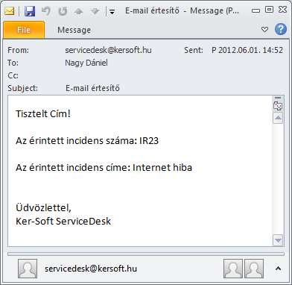
Task: Go to the next item with down arrow
Action: click(x=95, y=11)
